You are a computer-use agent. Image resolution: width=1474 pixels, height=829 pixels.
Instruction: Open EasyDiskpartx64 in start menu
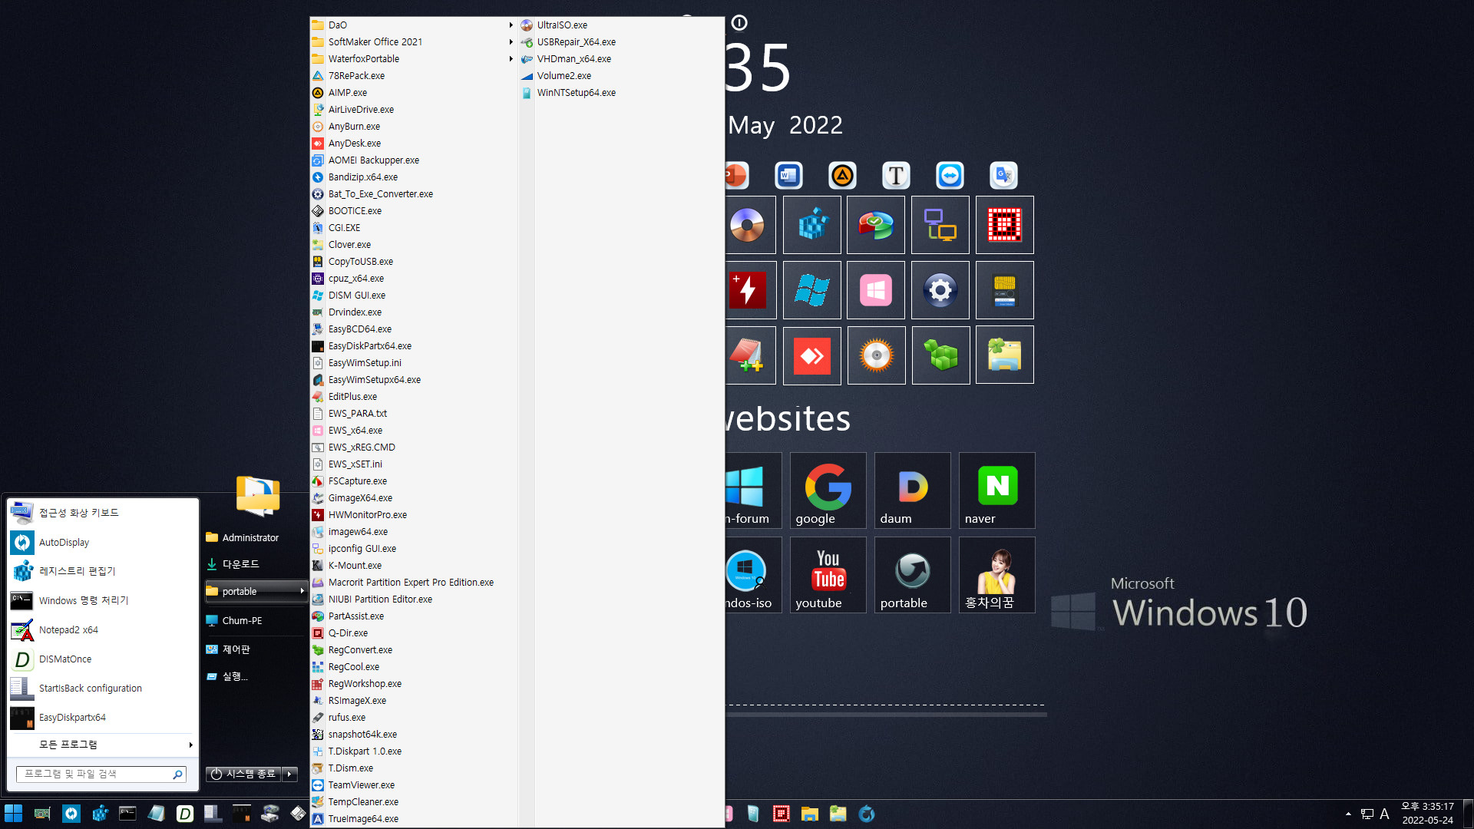point(103,717)
